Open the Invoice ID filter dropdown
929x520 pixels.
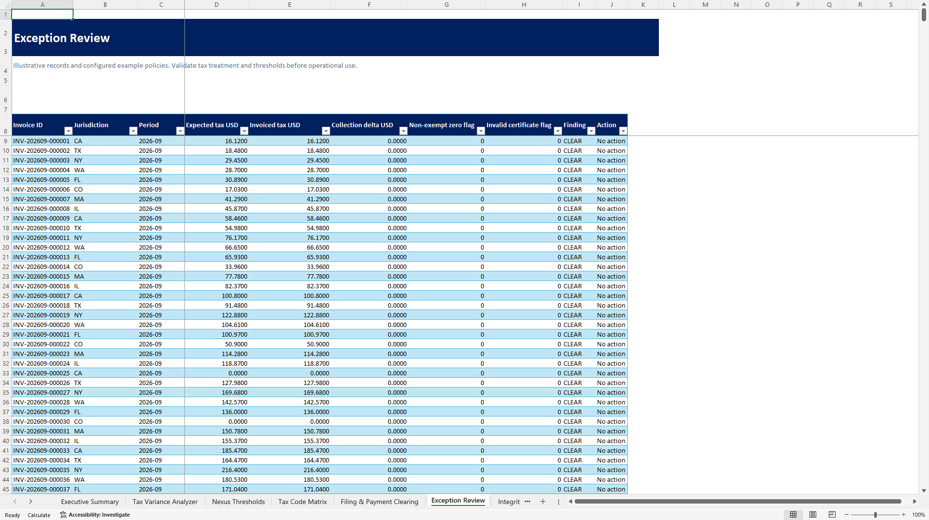click(68, 131)
